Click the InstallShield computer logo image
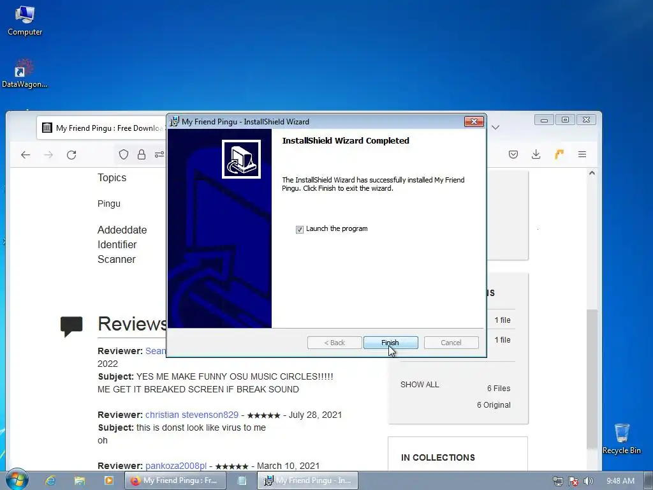Image resolution: width=653 pixels, height=490 pixels. click(x=241, y=159)
